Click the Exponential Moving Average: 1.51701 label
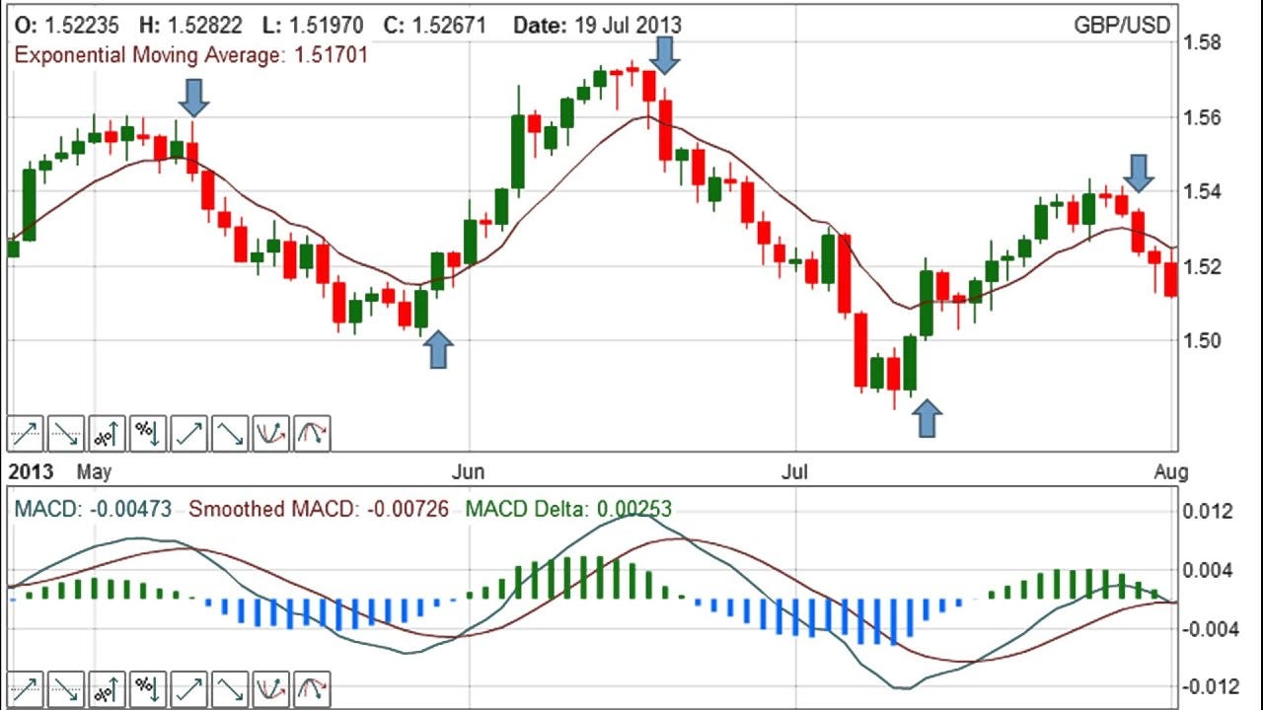 pyautogui.click(x=191, y=55)
